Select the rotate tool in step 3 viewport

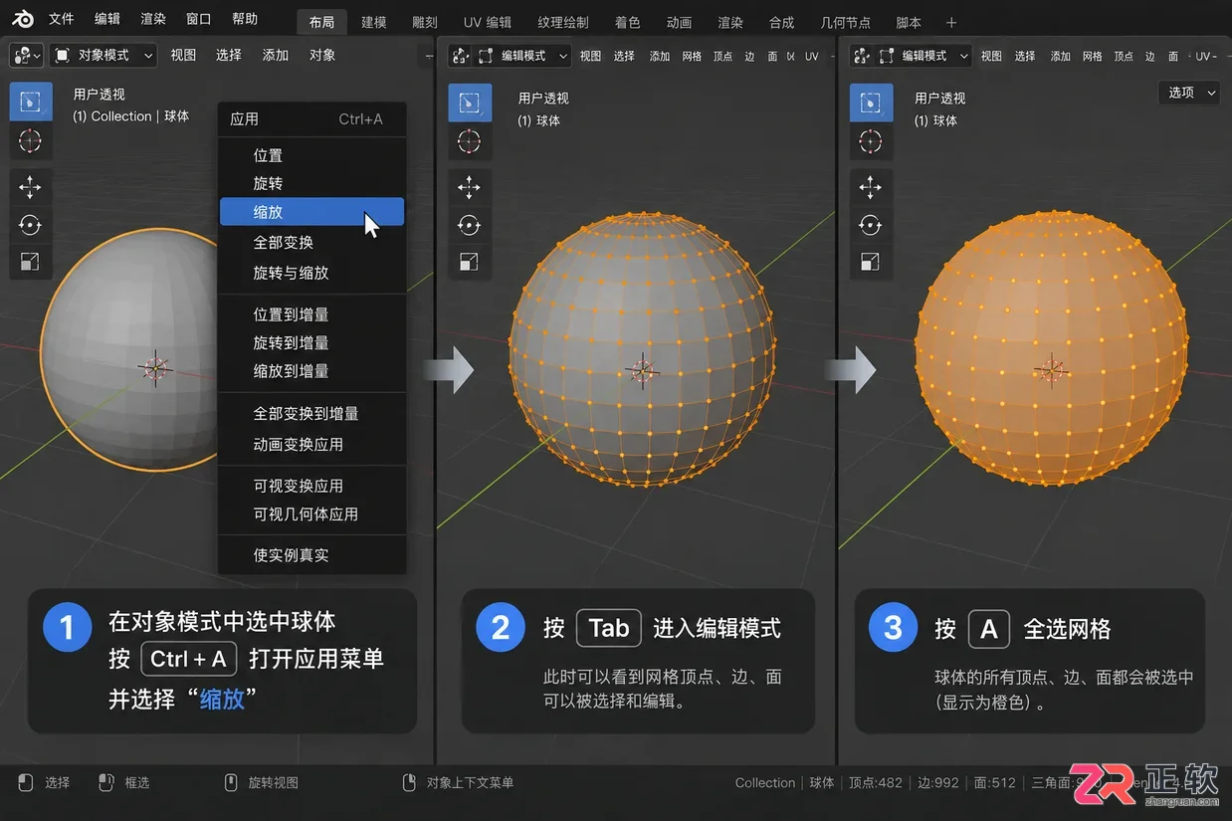tap(870, 224)
